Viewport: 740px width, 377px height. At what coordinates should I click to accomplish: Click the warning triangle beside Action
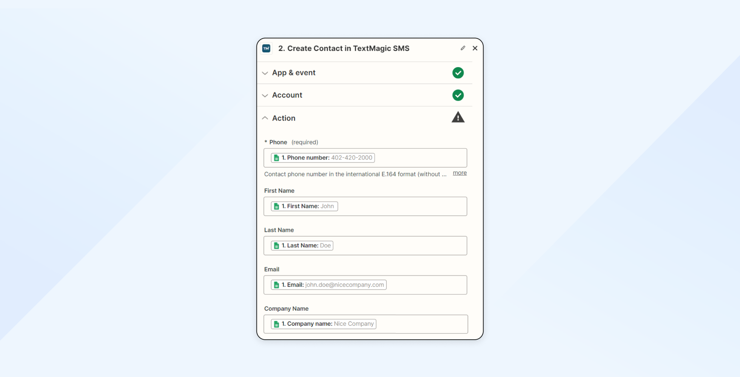(458, 117)
